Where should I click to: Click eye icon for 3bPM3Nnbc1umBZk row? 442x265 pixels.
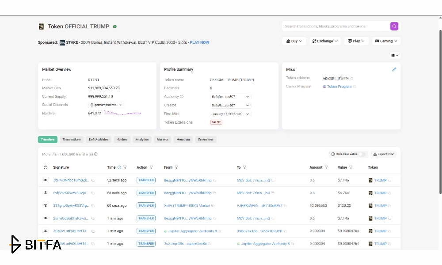pyautogui.click(x=46, y=180)
